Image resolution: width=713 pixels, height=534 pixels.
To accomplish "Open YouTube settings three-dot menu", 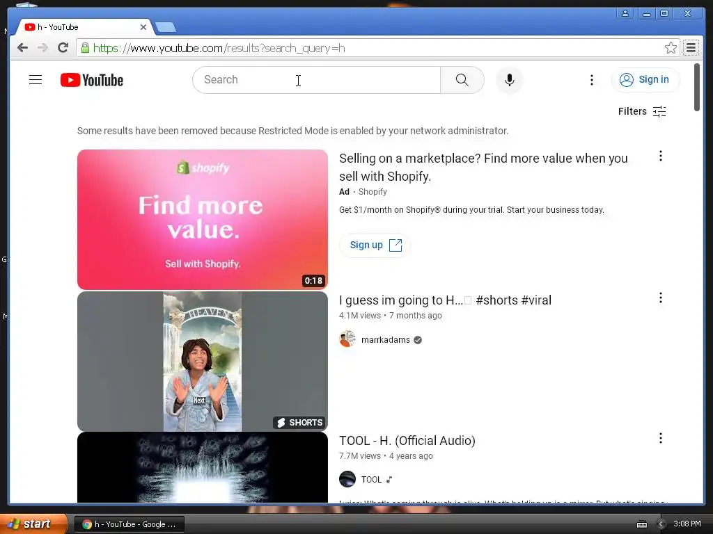I will pos(592,80).
